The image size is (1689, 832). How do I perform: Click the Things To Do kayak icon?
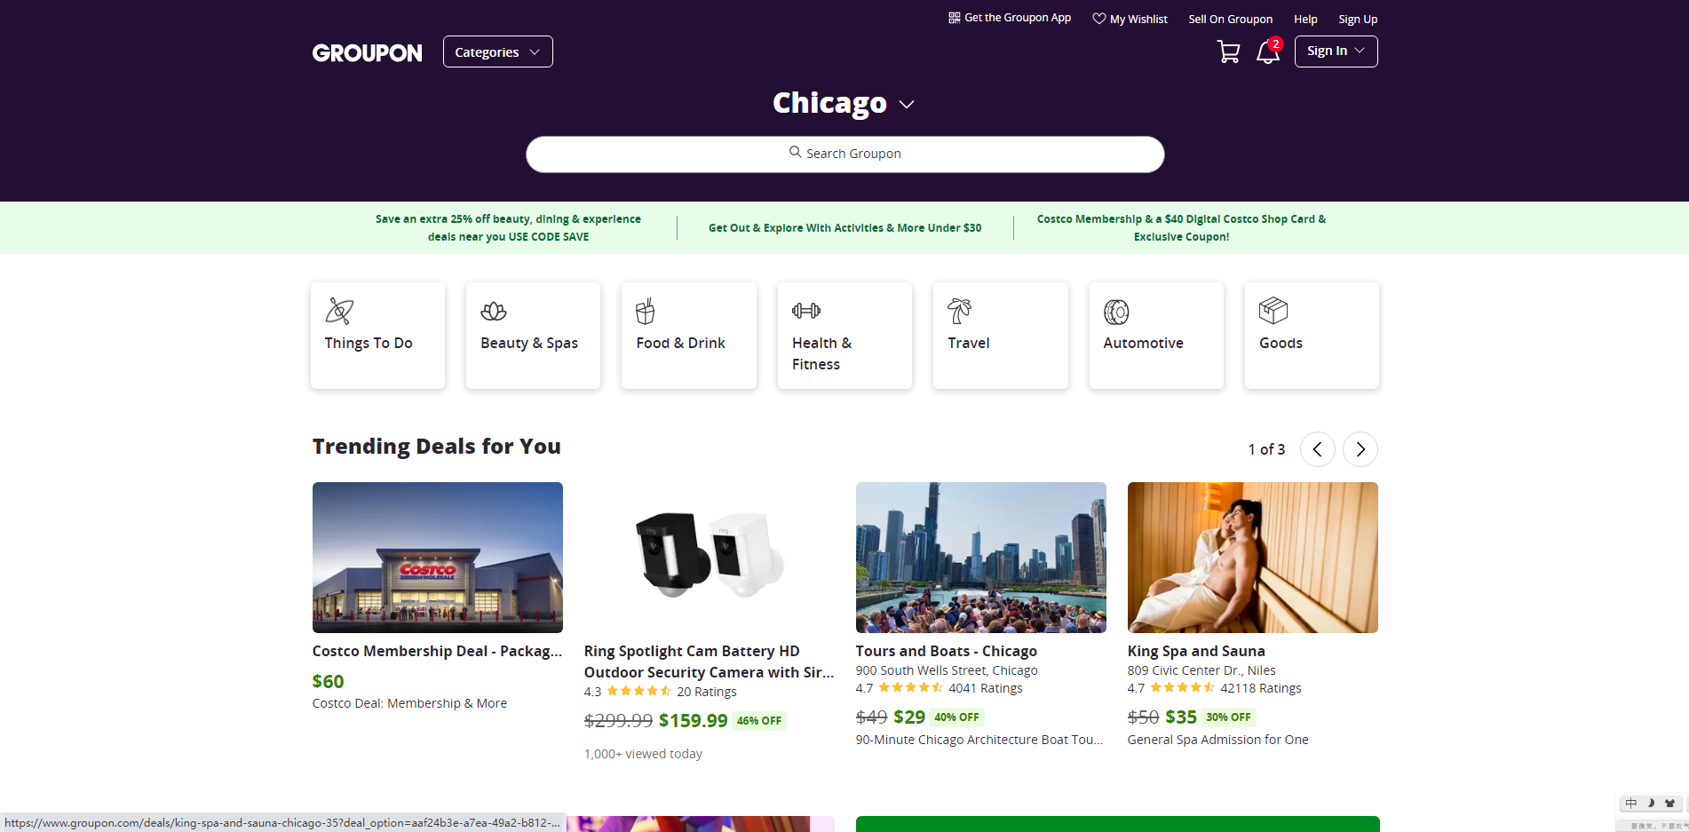[339, 311]
